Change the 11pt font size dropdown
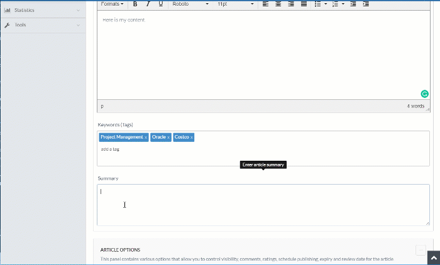 coord(236,4)
